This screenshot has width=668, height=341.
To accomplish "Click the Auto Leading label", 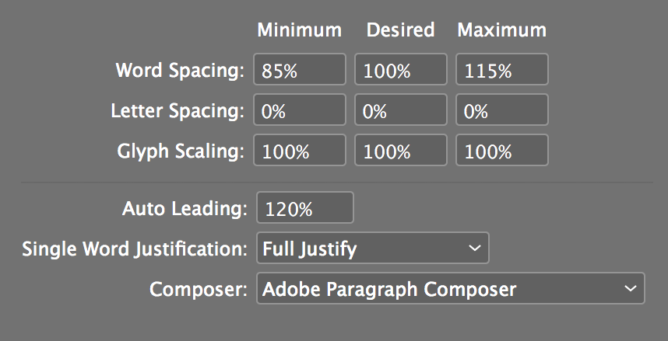I will click(185, 208).
